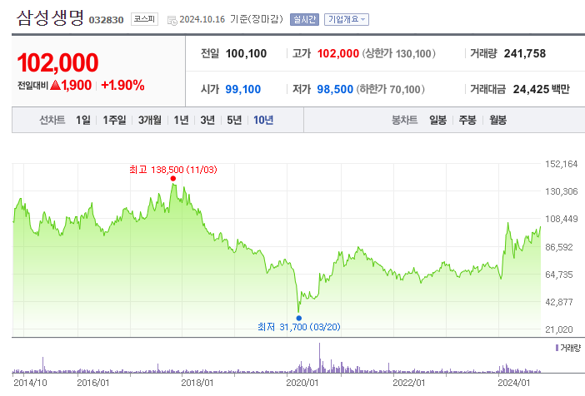Click the red 최고 138,500 peak marker dot
Screen dimensions: 585x396
coord(173,178)
